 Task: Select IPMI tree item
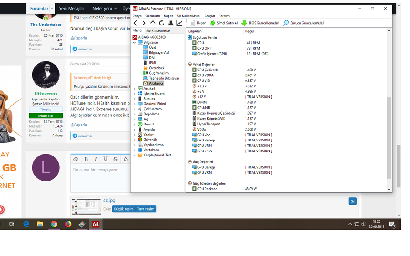(x=153, y=63)
